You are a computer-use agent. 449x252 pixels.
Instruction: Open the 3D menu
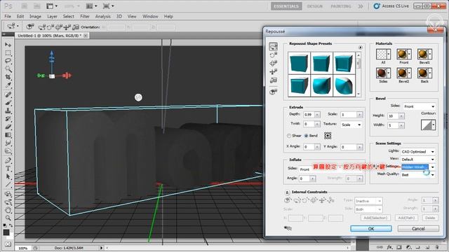(119, 16)
